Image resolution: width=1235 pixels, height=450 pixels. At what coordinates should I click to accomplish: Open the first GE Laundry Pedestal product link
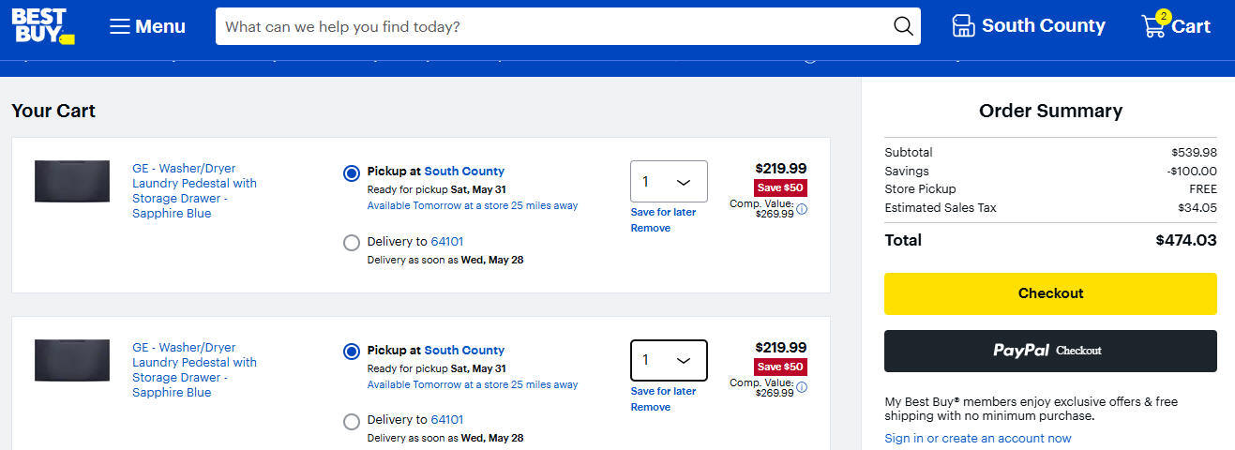coord(195,191)
